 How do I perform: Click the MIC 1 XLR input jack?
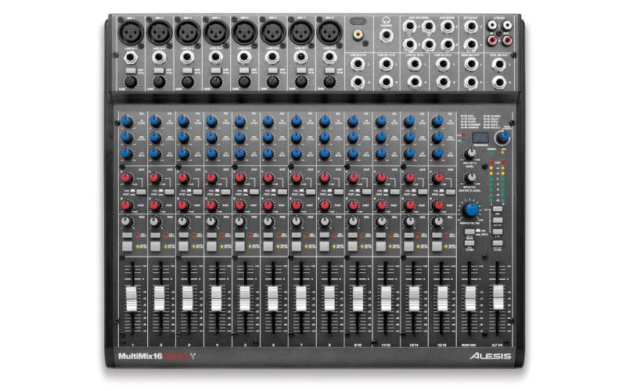[131, 33]
